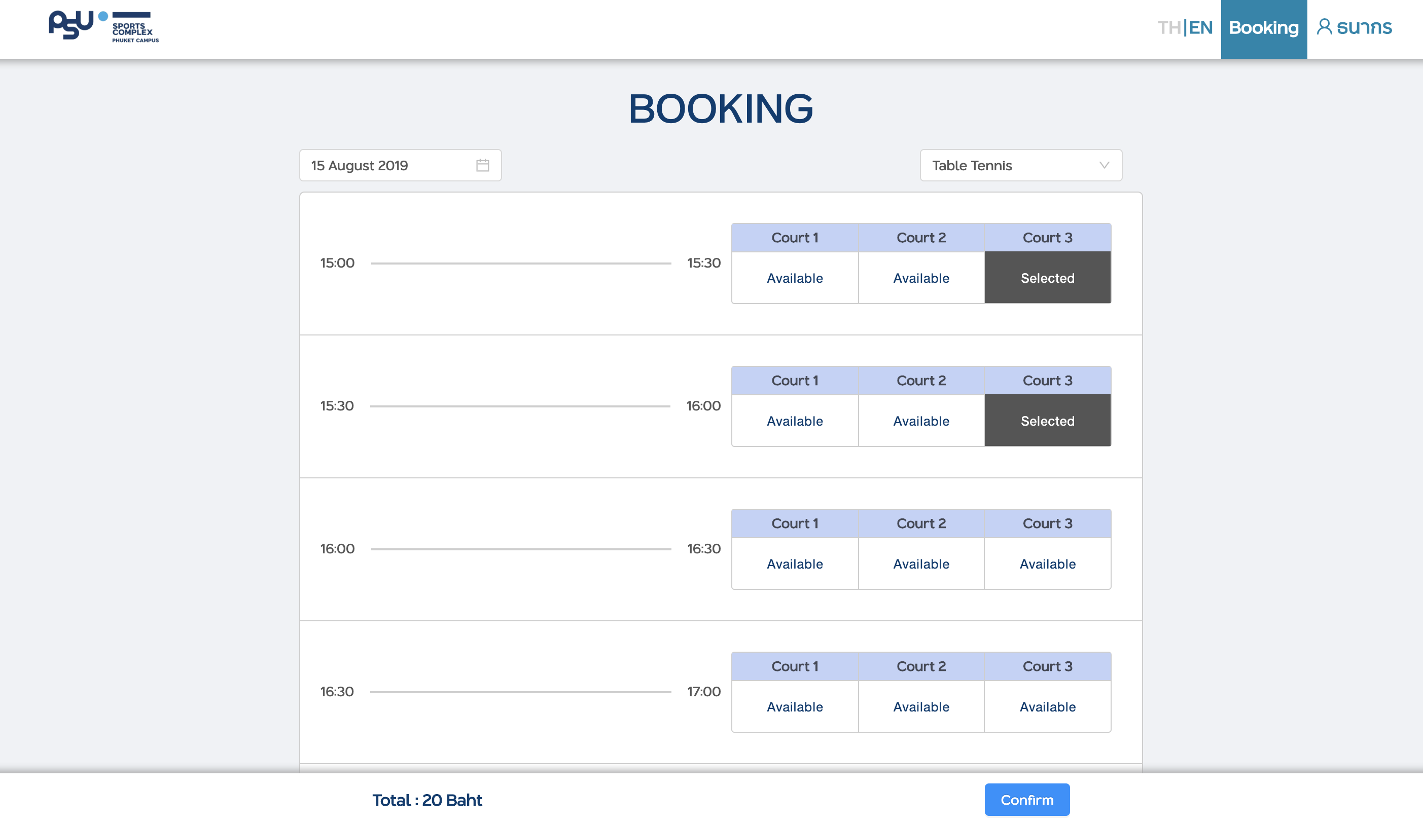Select Court 3 Available at 16:30

(x=1048, y=706)
